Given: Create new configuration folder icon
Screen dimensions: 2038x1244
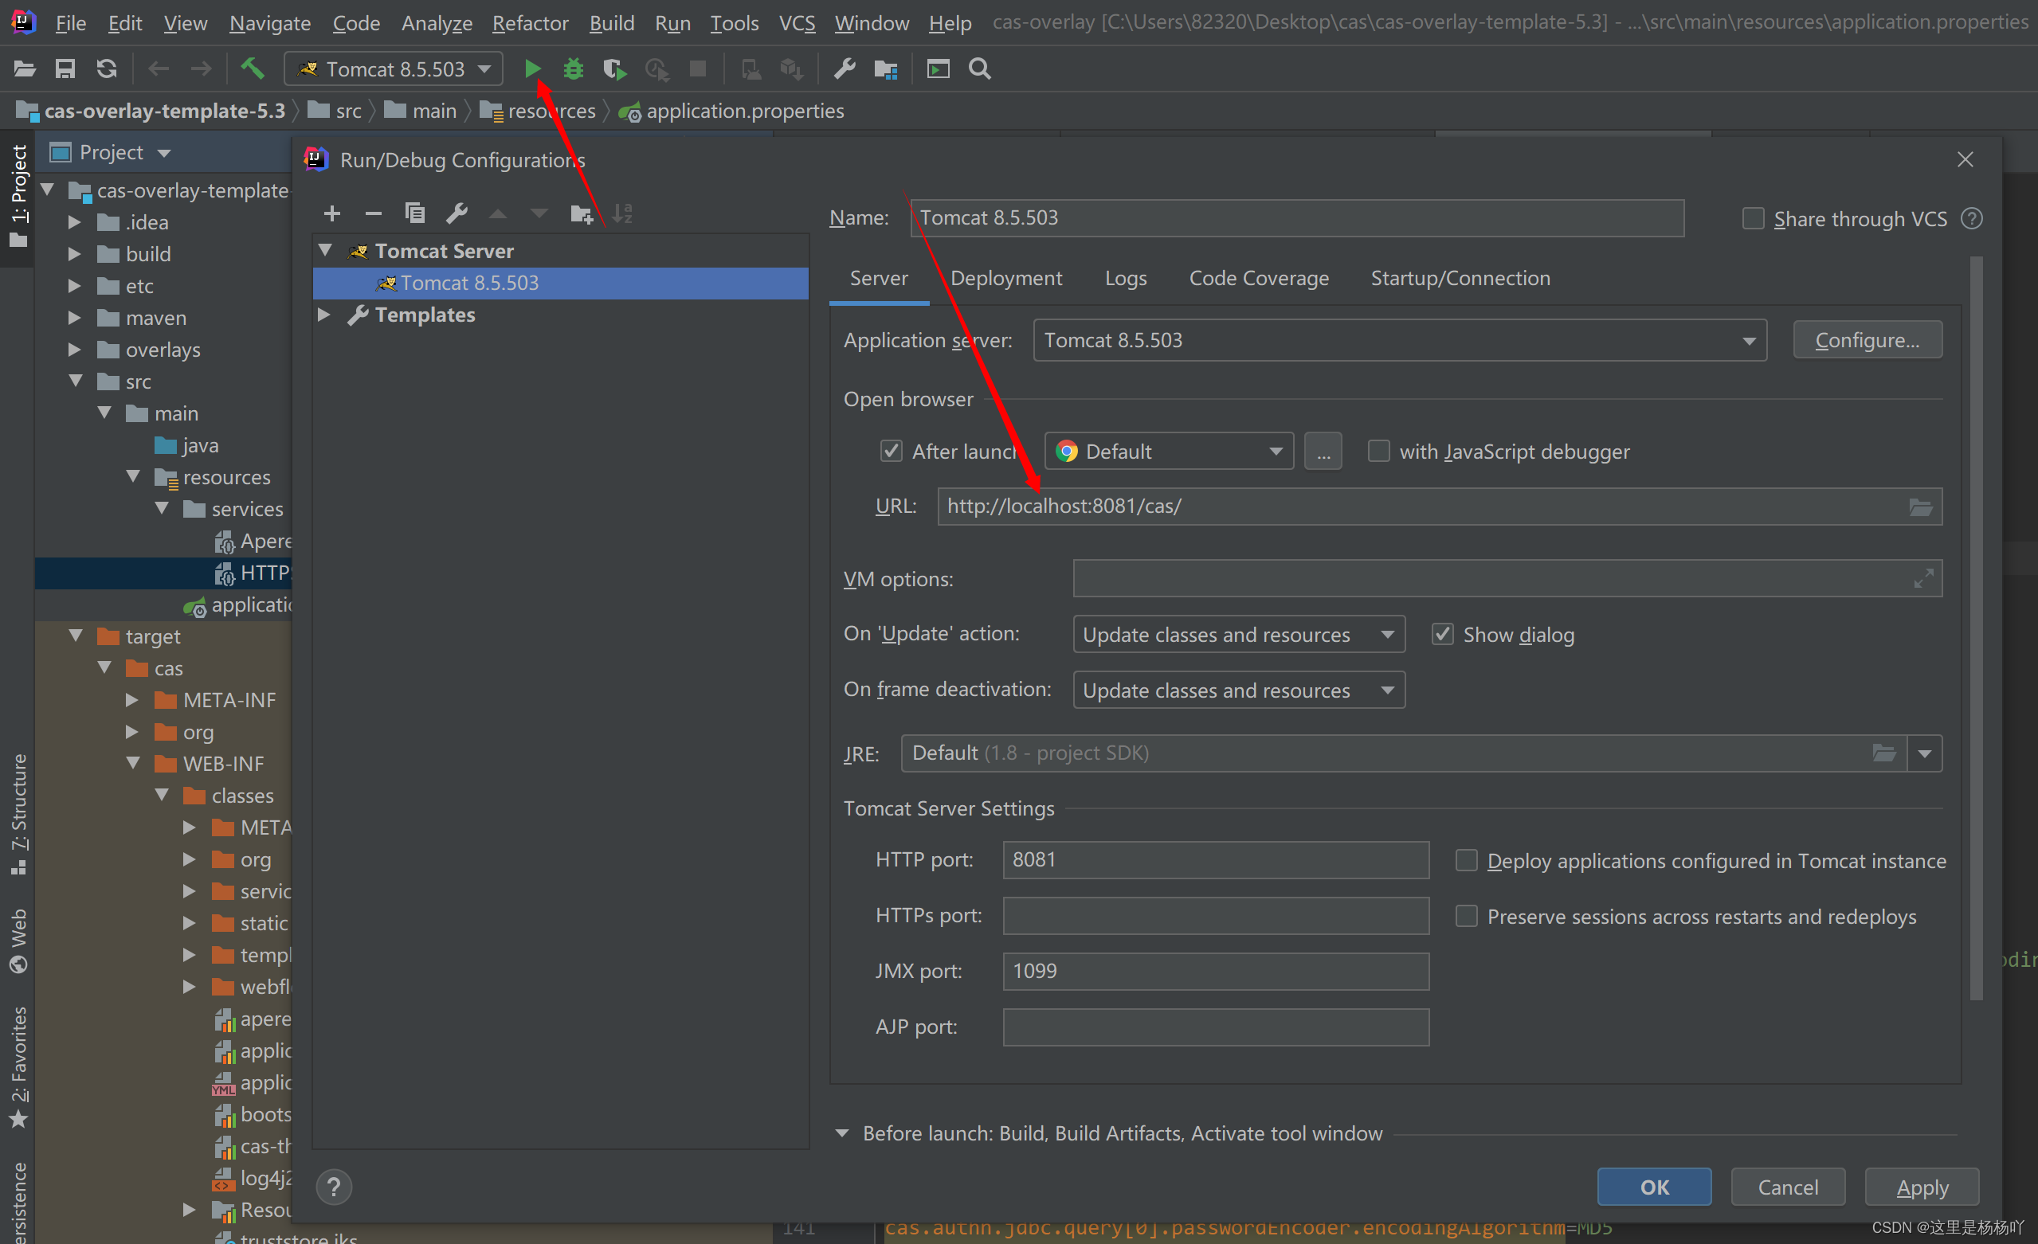Looking at the screenshot, I should coord(582,214).
